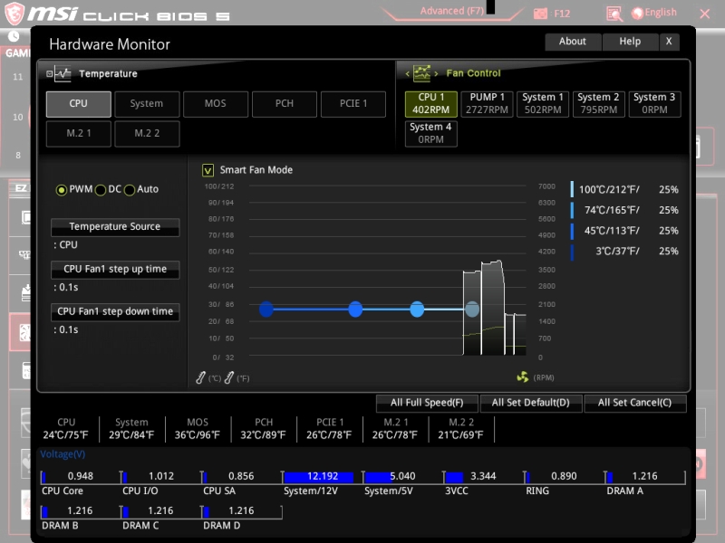Select the PCH temperature button
Screen dimensions: 725x543
click(285, 104)
